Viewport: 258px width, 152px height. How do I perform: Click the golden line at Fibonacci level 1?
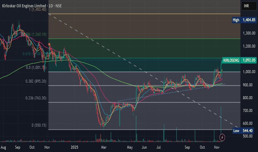[138, 14]
